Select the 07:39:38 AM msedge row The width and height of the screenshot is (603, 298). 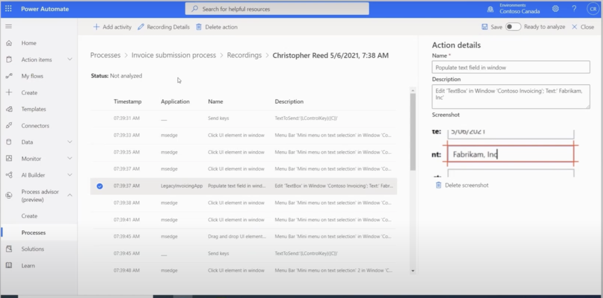[x=243, y=203]
